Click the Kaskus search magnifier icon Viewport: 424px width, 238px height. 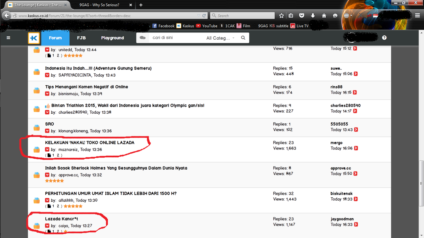(x=243, y=38)
